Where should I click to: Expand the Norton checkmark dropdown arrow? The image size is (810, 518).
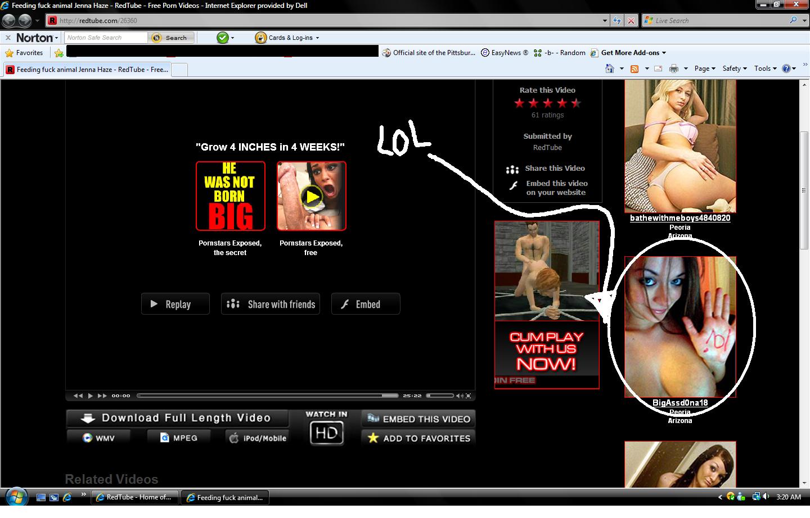[x=232, y=38]
